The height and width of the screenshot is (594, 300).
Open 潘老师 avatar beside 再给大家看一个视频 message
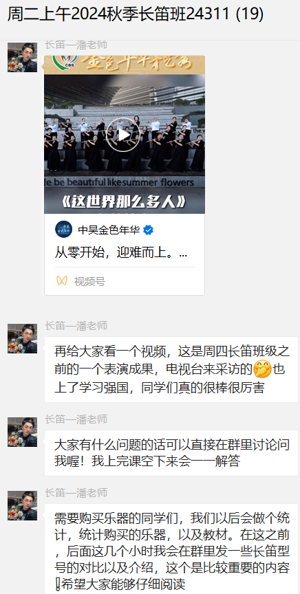tap(23, 338)
